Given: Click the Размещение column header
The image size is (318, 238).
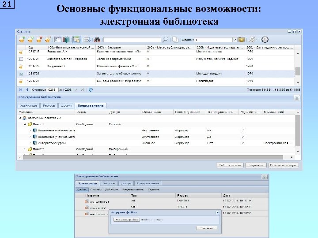Looking at the screenshot, I should pos(157,112).
